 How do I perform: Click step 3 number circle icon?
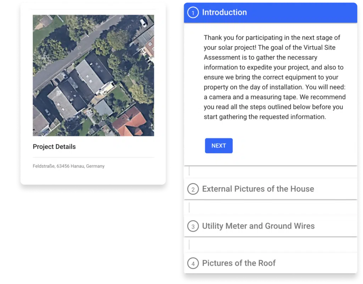pyautogui.click(x=193, y=226)
